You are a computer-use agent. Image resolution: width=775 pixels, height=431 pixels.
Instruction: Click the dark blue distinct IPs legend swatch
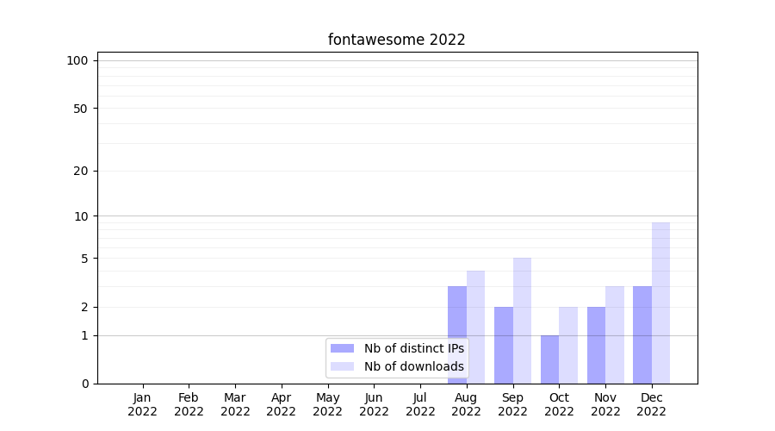[342, 348]
